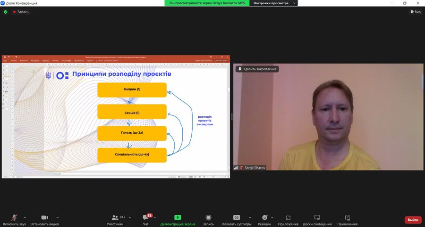
Task: Click Sergii Sharov name label
Action: click(254, 168)
